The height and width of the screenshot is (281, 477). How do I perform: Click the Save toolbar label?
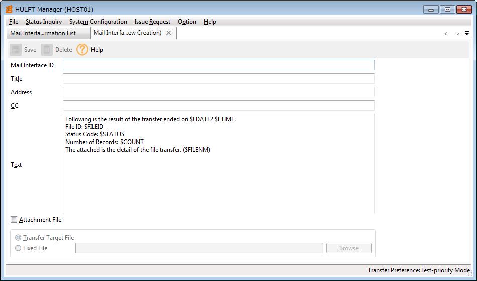(30, 50)
